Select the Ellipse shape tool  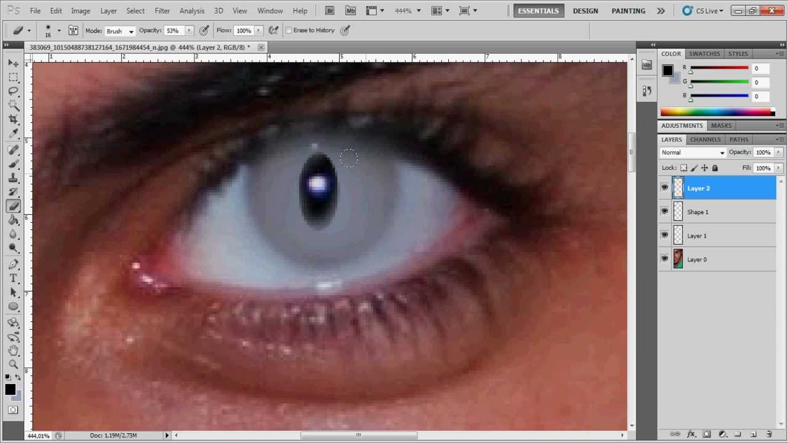pyautogui.click(x=14, y=307)
